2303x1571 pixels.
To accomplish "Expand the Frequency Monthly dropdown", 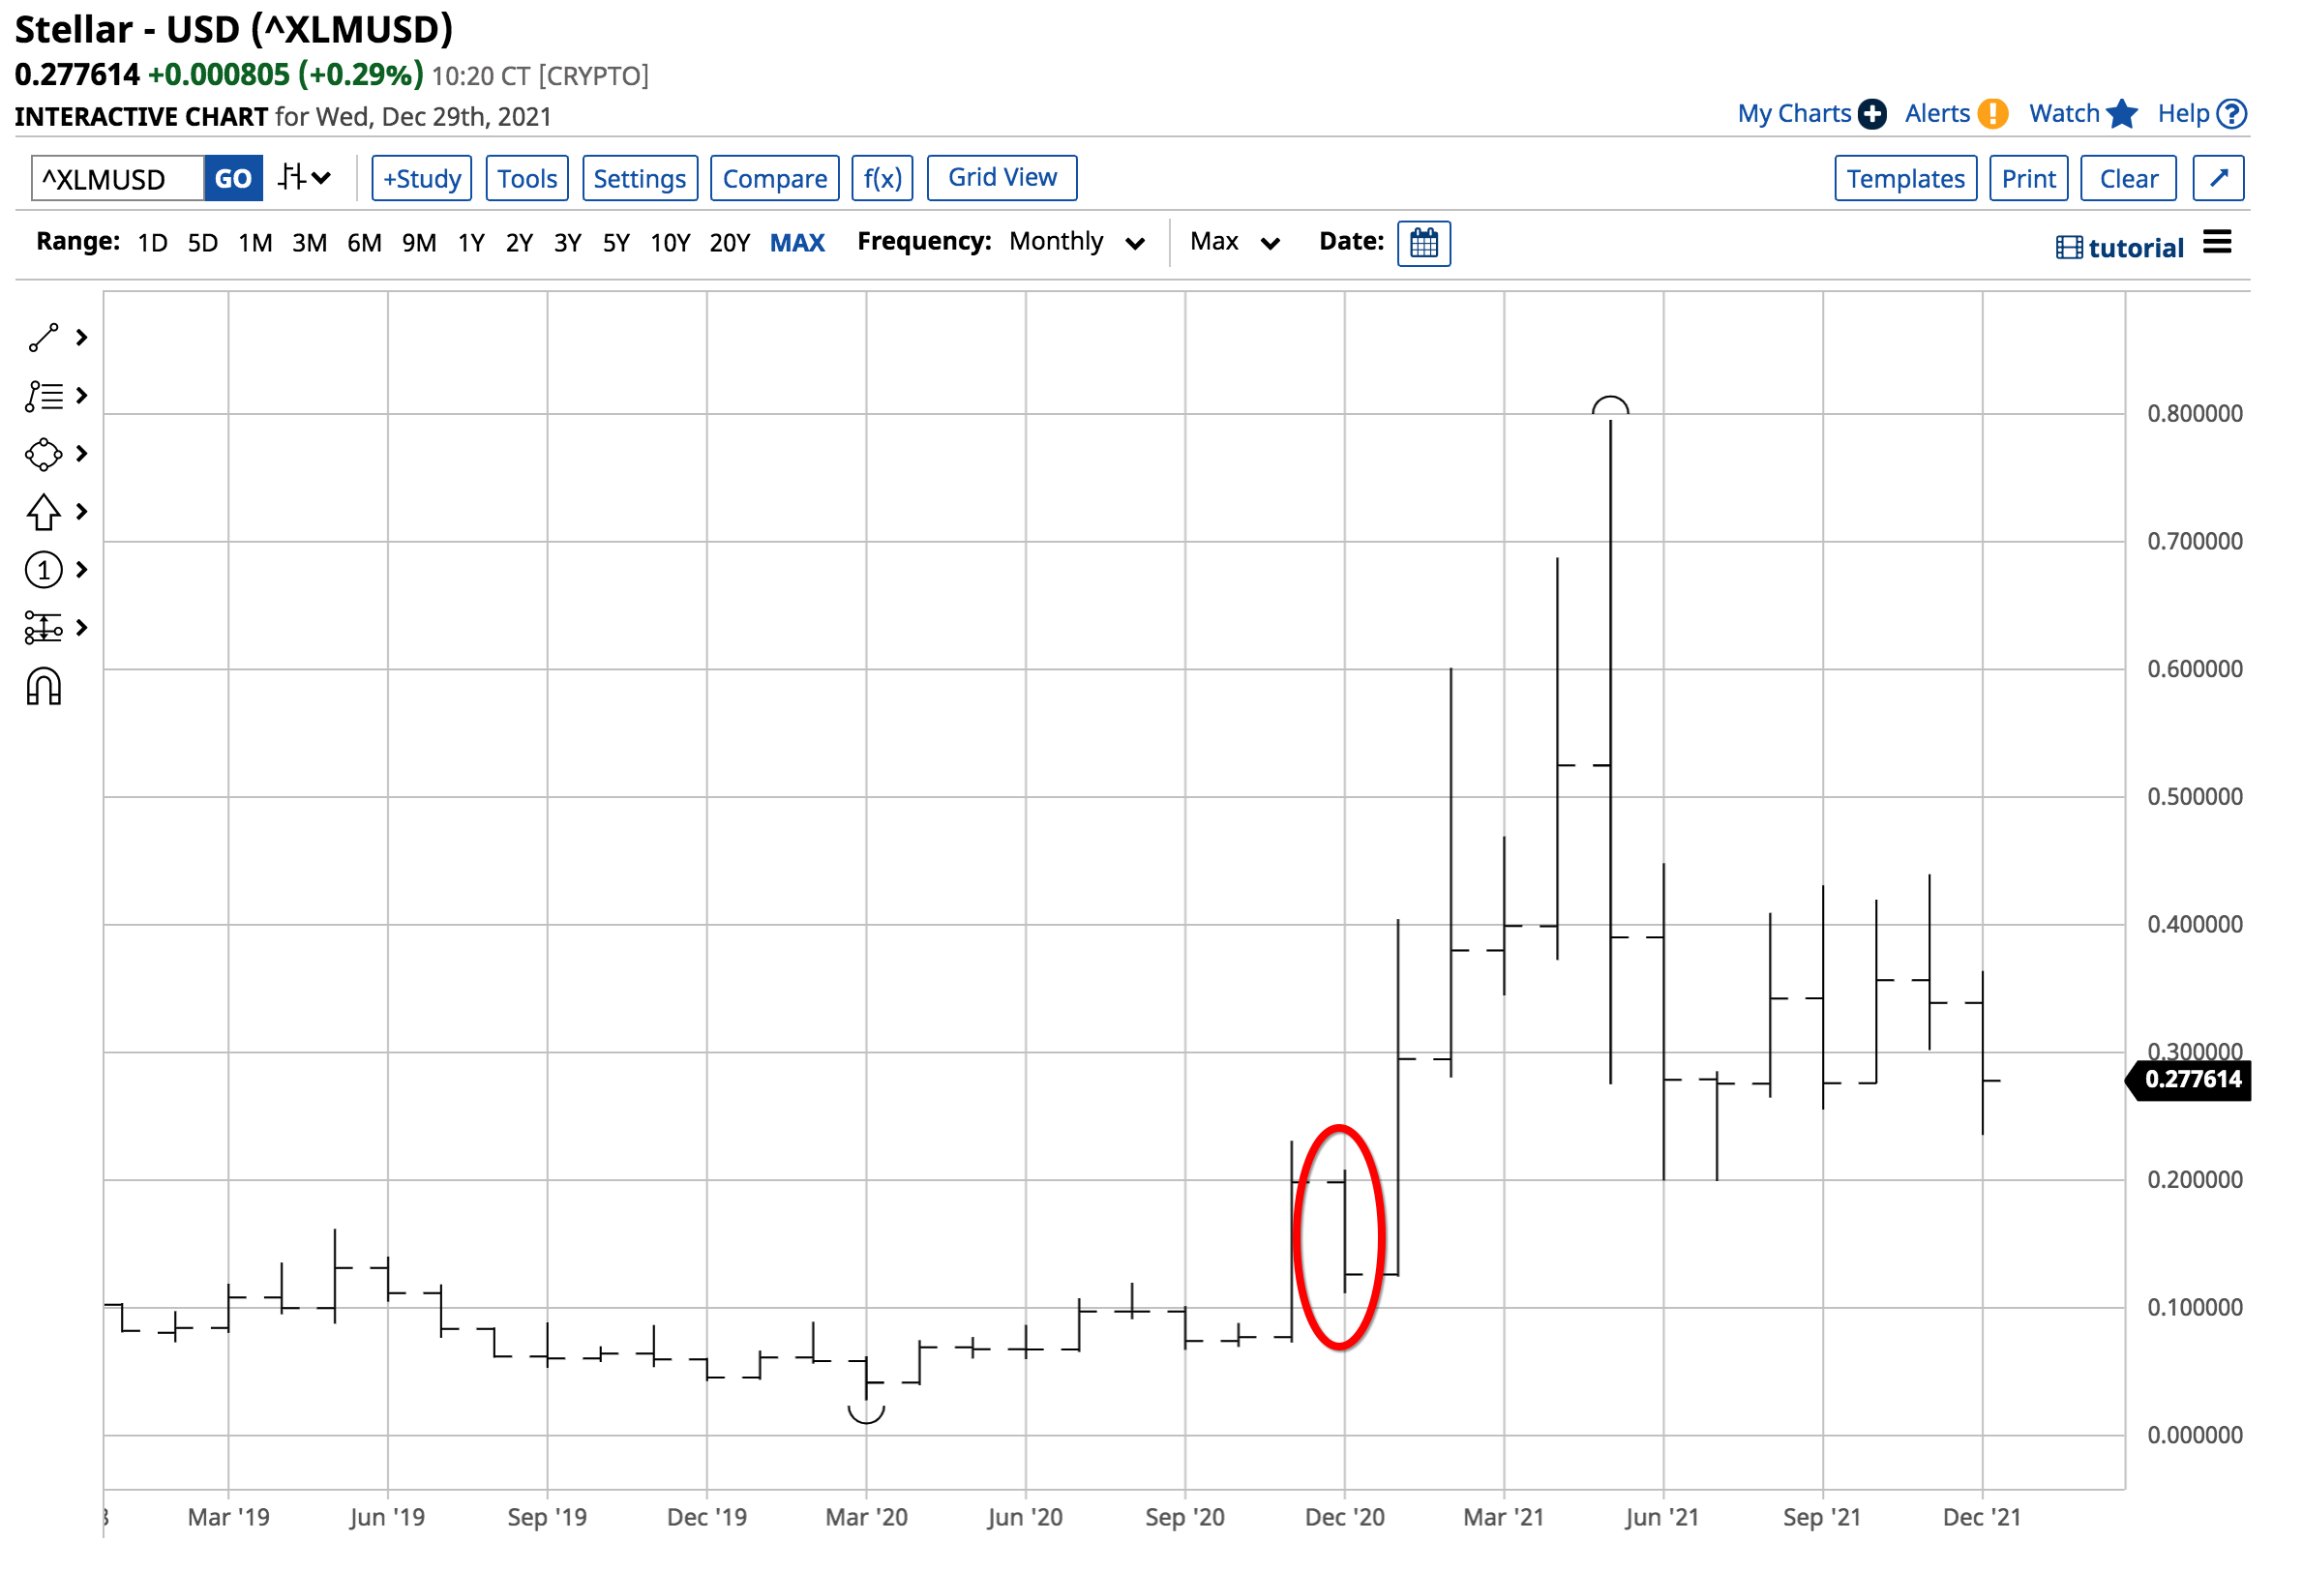I will (x=1076, y=243).
